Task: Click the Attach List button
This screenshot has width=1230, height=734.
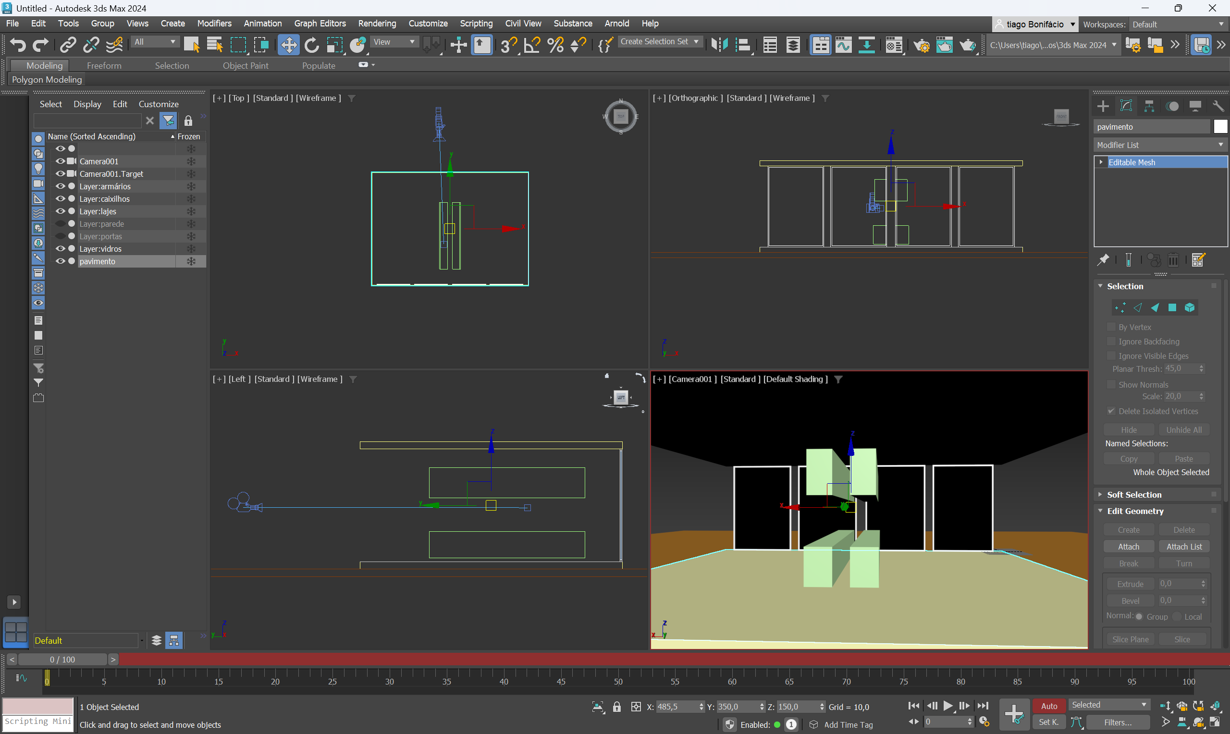Action: 1183,547
